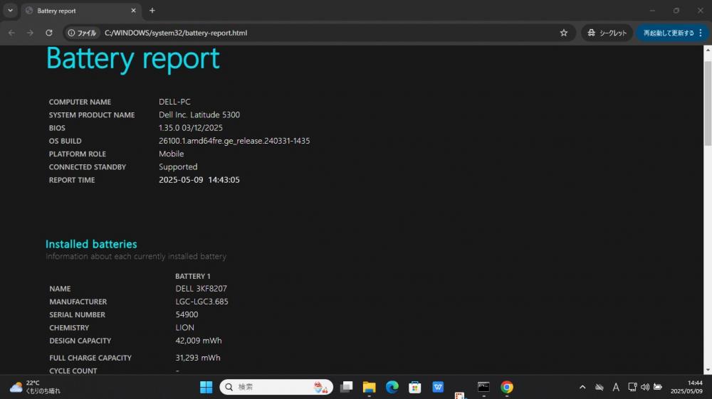Select the OS build value 26100.1.amd64fre
This screenshot has width=712, height=399.
[234, 141]
